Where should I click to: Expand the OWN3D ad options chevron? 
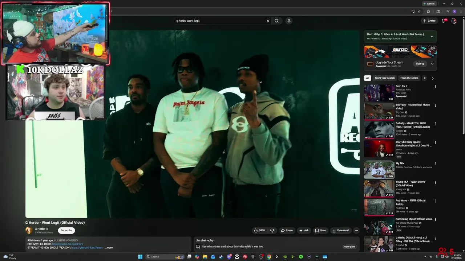[x=432, y=64]
